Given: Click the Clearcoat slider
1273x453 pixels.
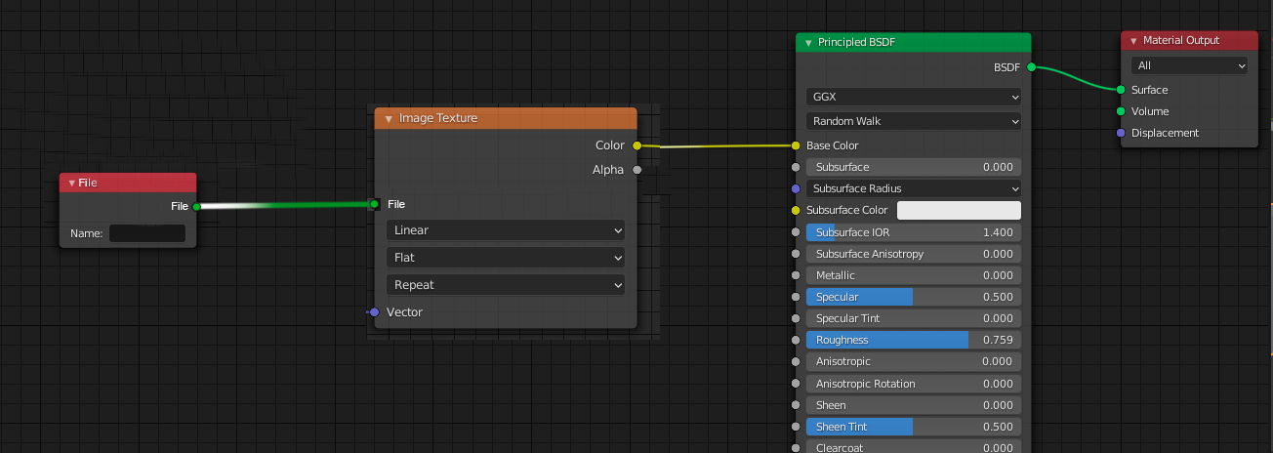Looking at the screenshot, I should (914, 447).
